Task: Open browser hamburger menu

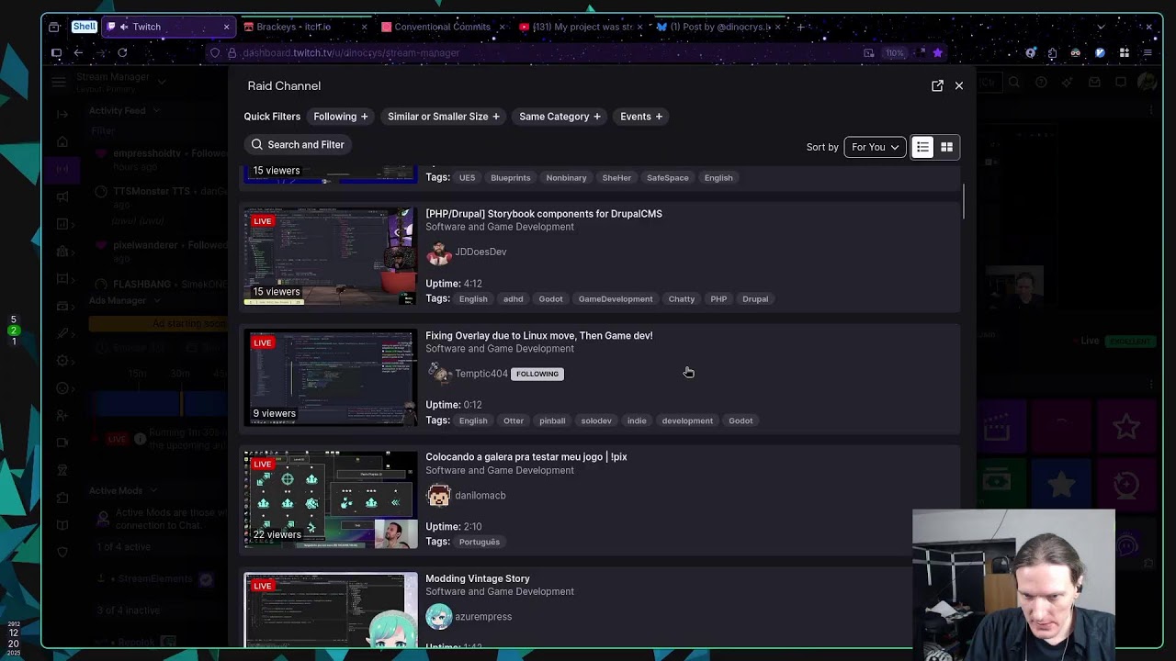Action: (1148, 53)
